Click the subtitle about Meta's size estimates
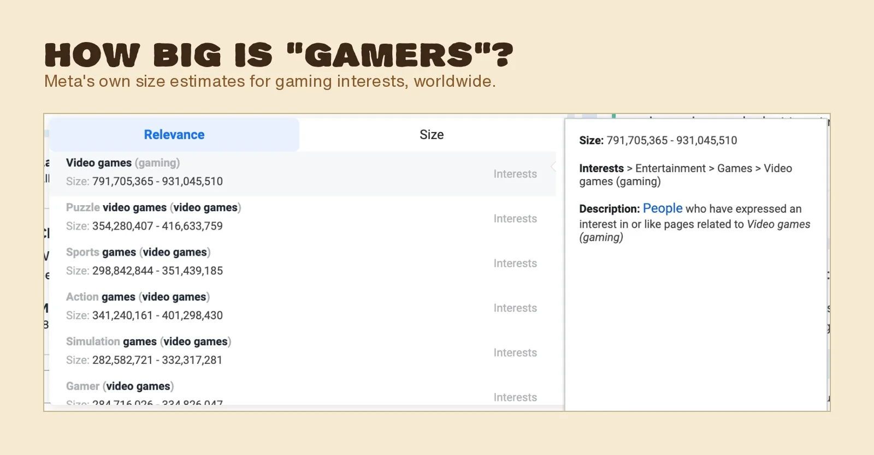 click(x=270, y=81)
